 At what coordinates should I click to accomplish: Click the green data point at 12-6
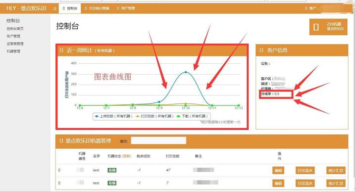(x=80, y=105)
